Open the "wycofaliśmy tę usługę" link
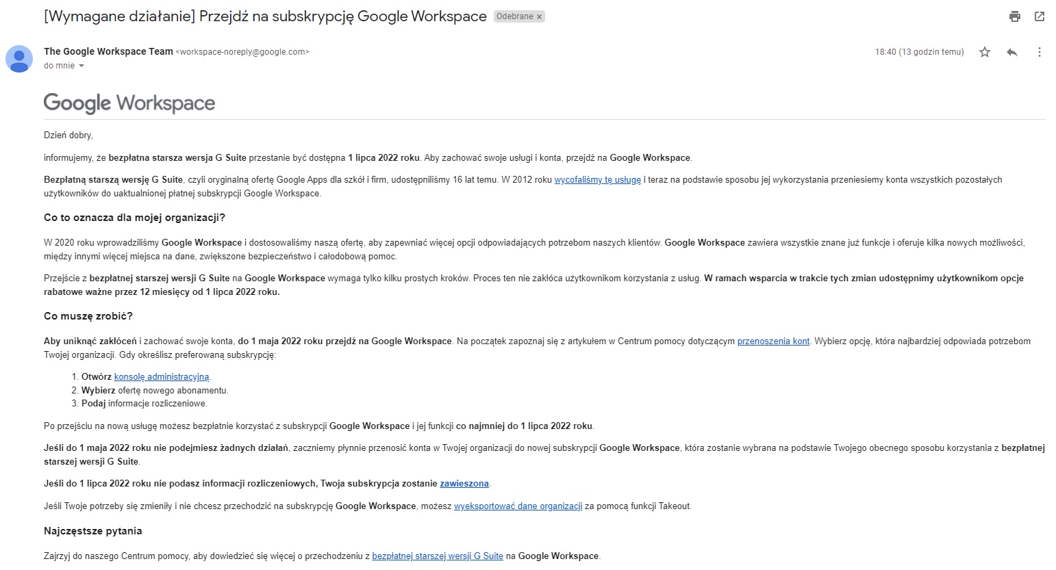The height and width of the screenshot is (570, 1056). 599,179
